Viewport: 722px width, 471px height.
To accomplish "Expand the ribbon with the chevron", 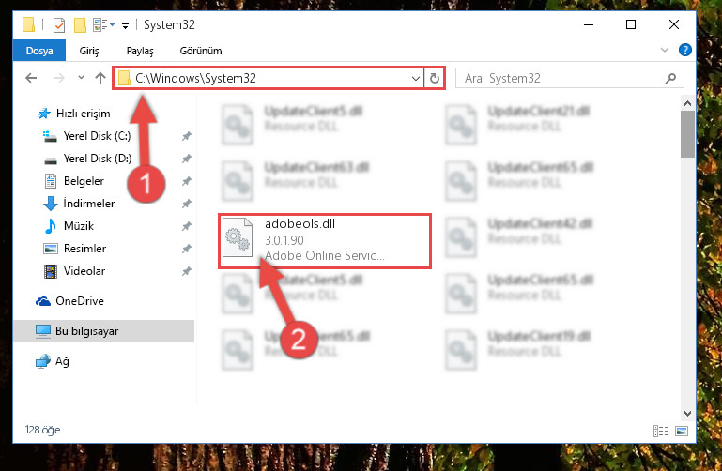I will (665, 50).
